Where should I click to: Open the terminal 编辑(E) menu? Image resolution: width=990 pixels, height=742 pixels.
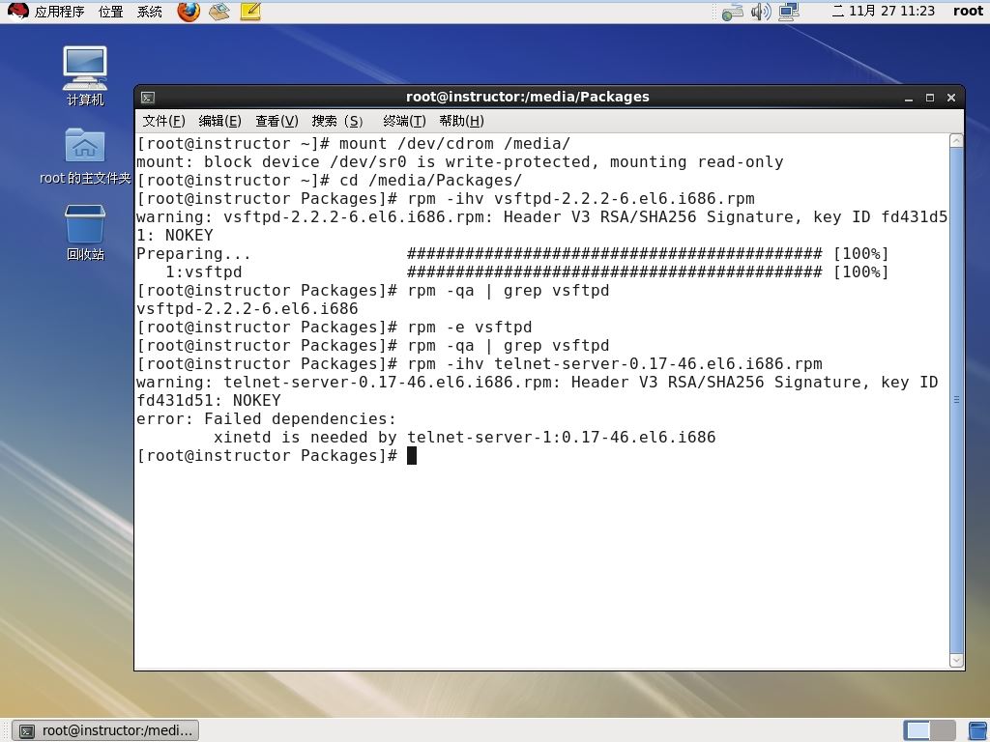(219, 121)
